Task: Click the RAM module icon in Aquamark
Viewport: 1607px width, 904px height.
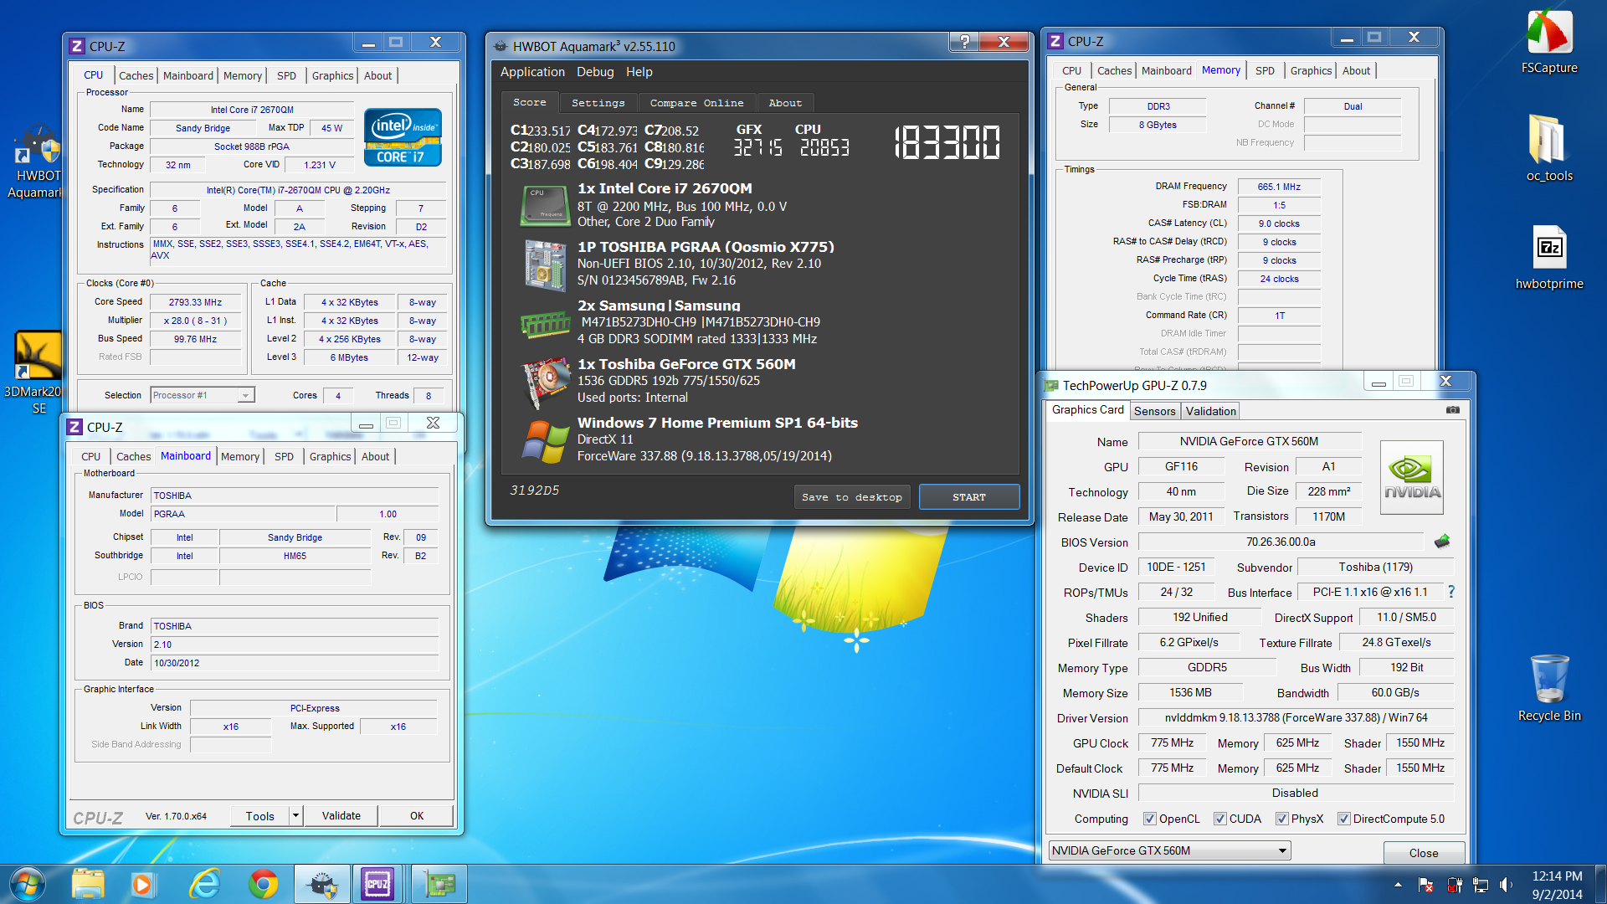Action: [x=545, y=324]
